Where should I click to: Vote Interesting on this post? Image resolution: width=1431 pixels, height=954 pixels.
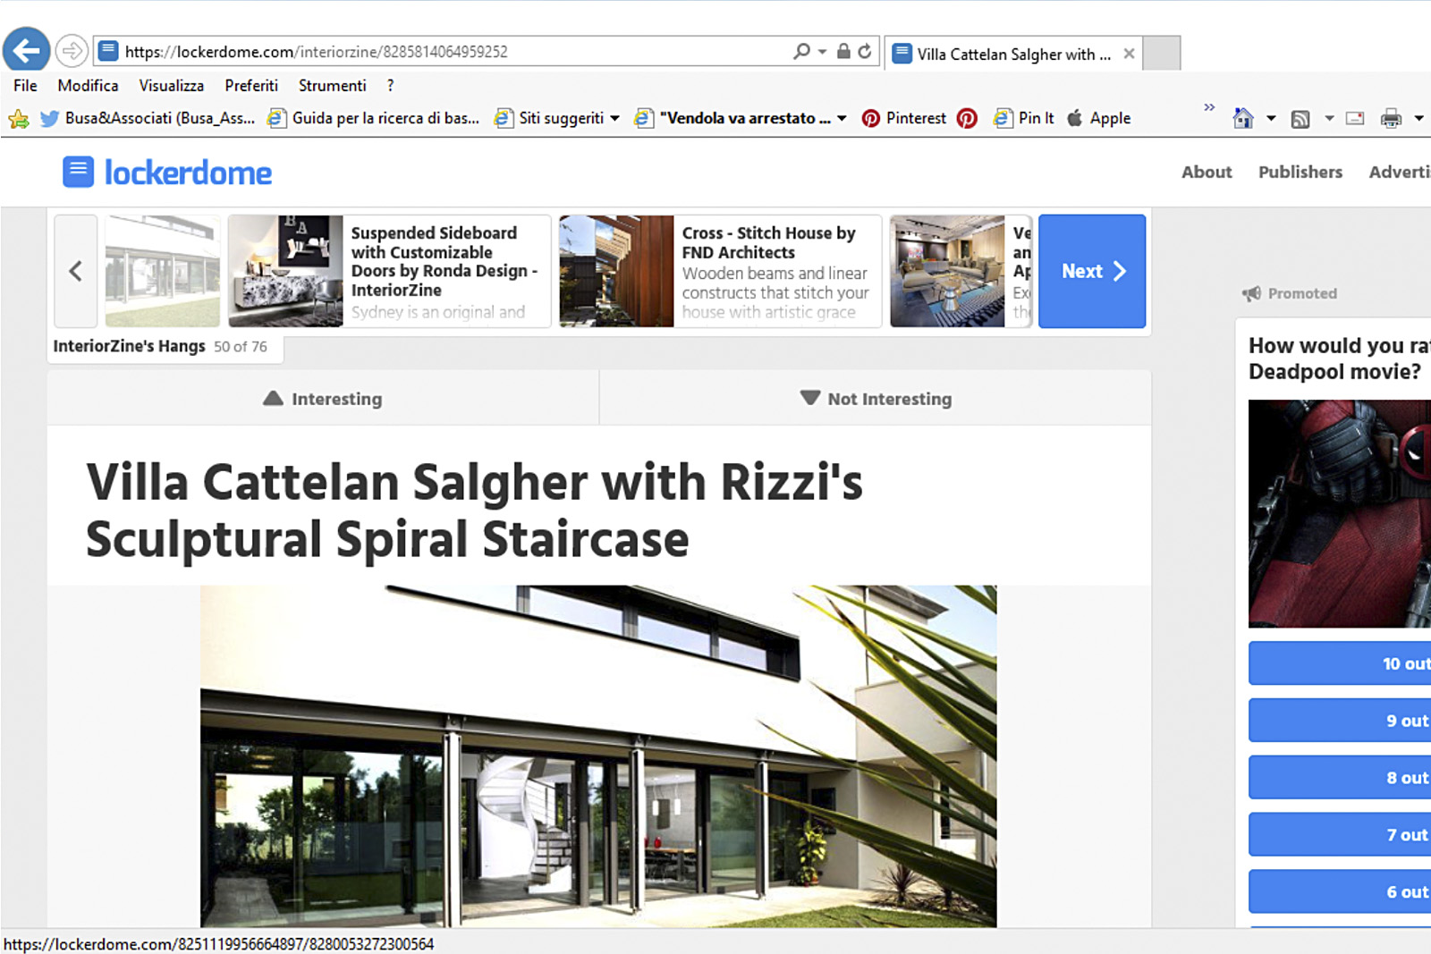click(x=323, y=399)
